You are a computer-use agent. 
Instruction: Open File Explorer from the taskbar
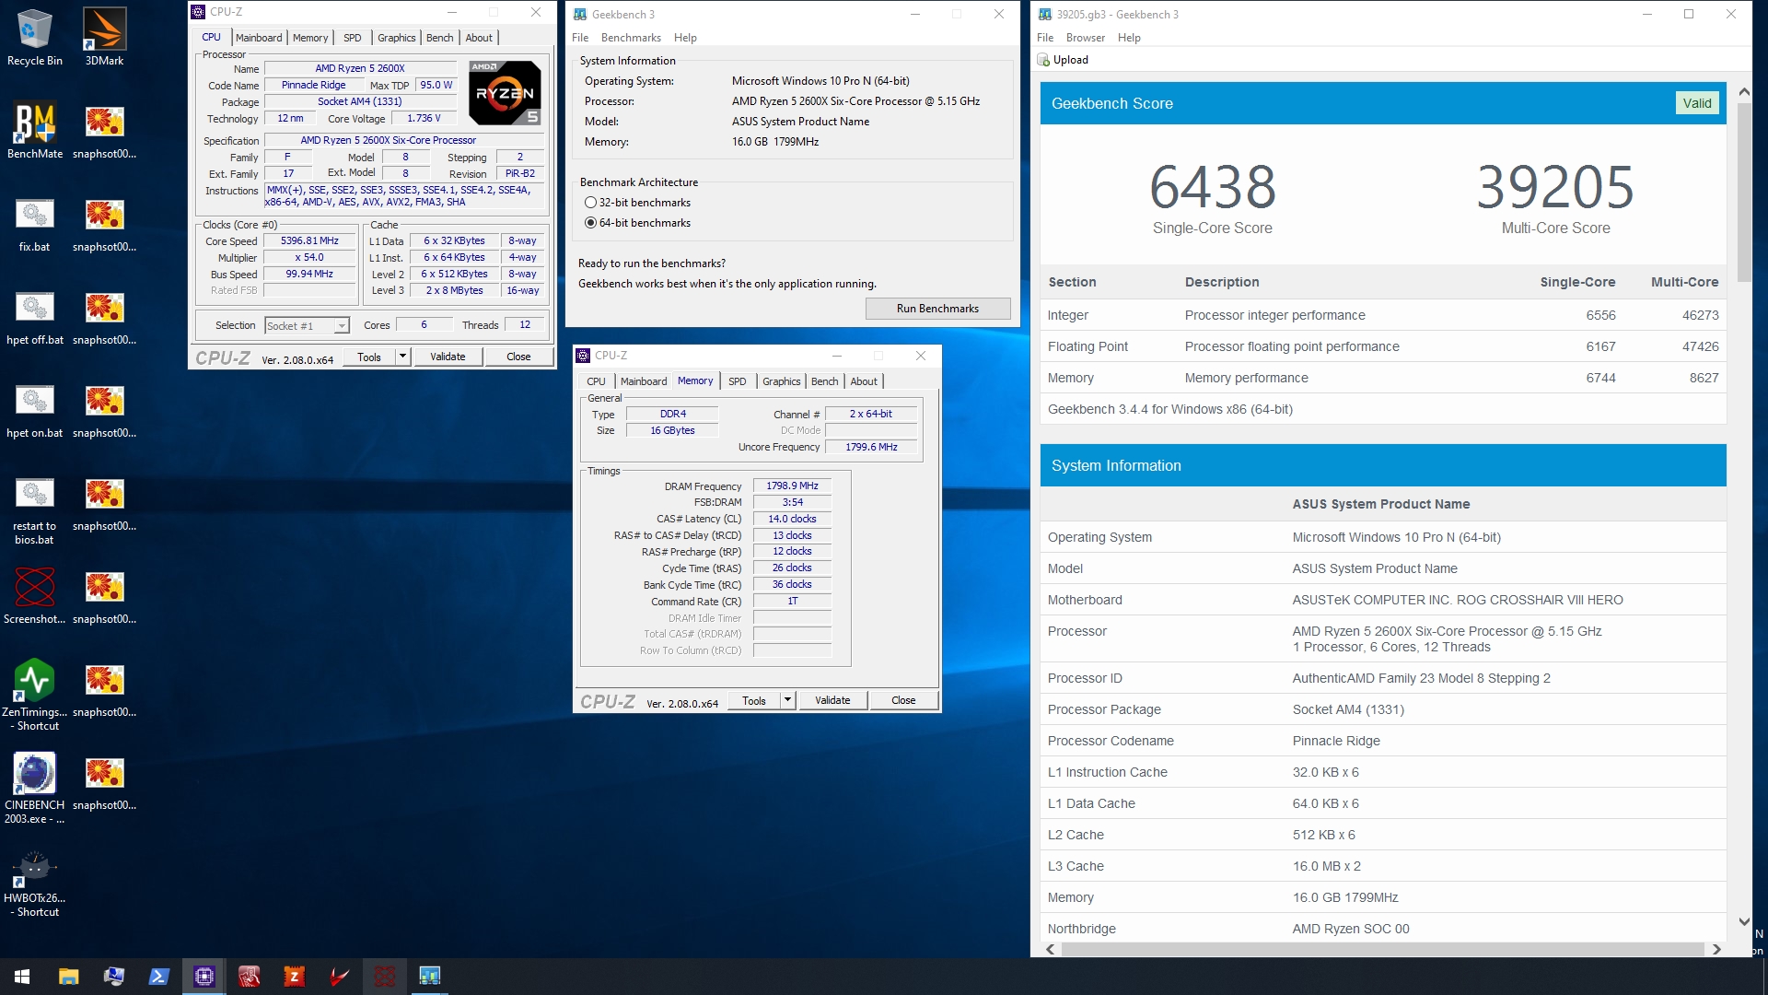[x=68, y=977]
